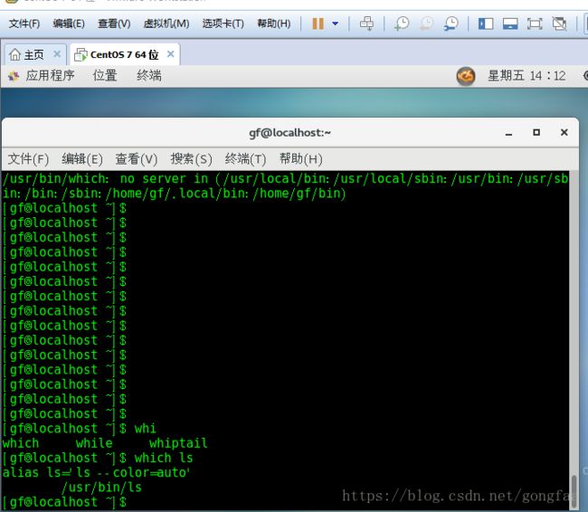This screenshot has height=512, width=588.
Task: Open terminal 编辑(E) menu
Action: click(82, 159)
